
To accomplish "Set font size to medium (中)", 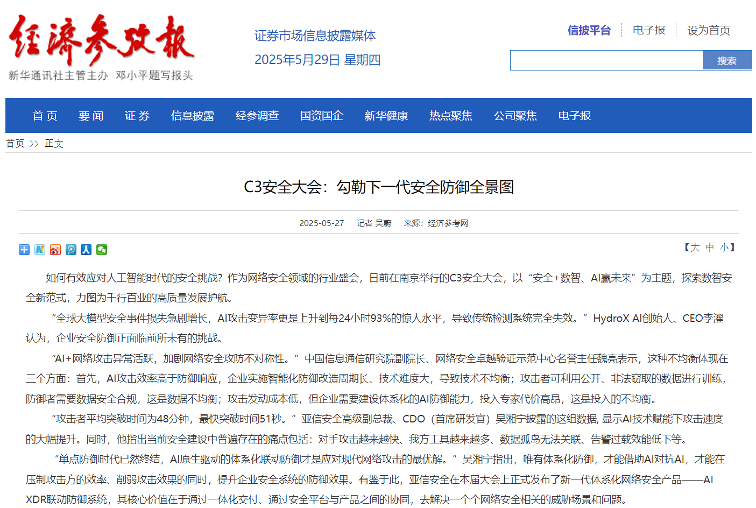I will point(710,248).
